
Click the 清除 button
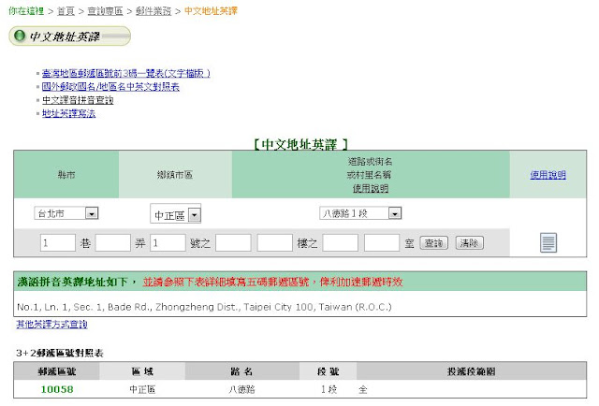pyautogui.click(x=470, y=243)
